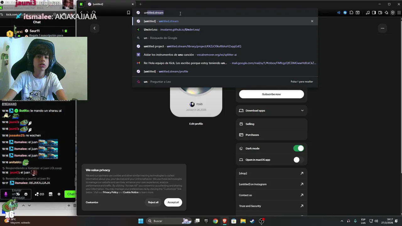Select 'un - Búsqueda de Google' suggestion
402x226 pixels.
225,38
